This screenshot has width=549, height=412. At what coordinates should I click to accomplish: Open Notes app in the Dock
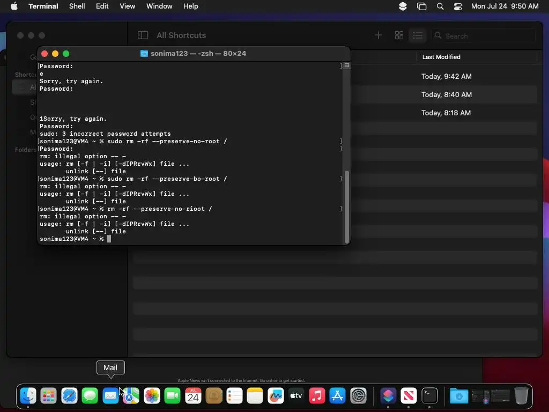[x=255, y=396]
